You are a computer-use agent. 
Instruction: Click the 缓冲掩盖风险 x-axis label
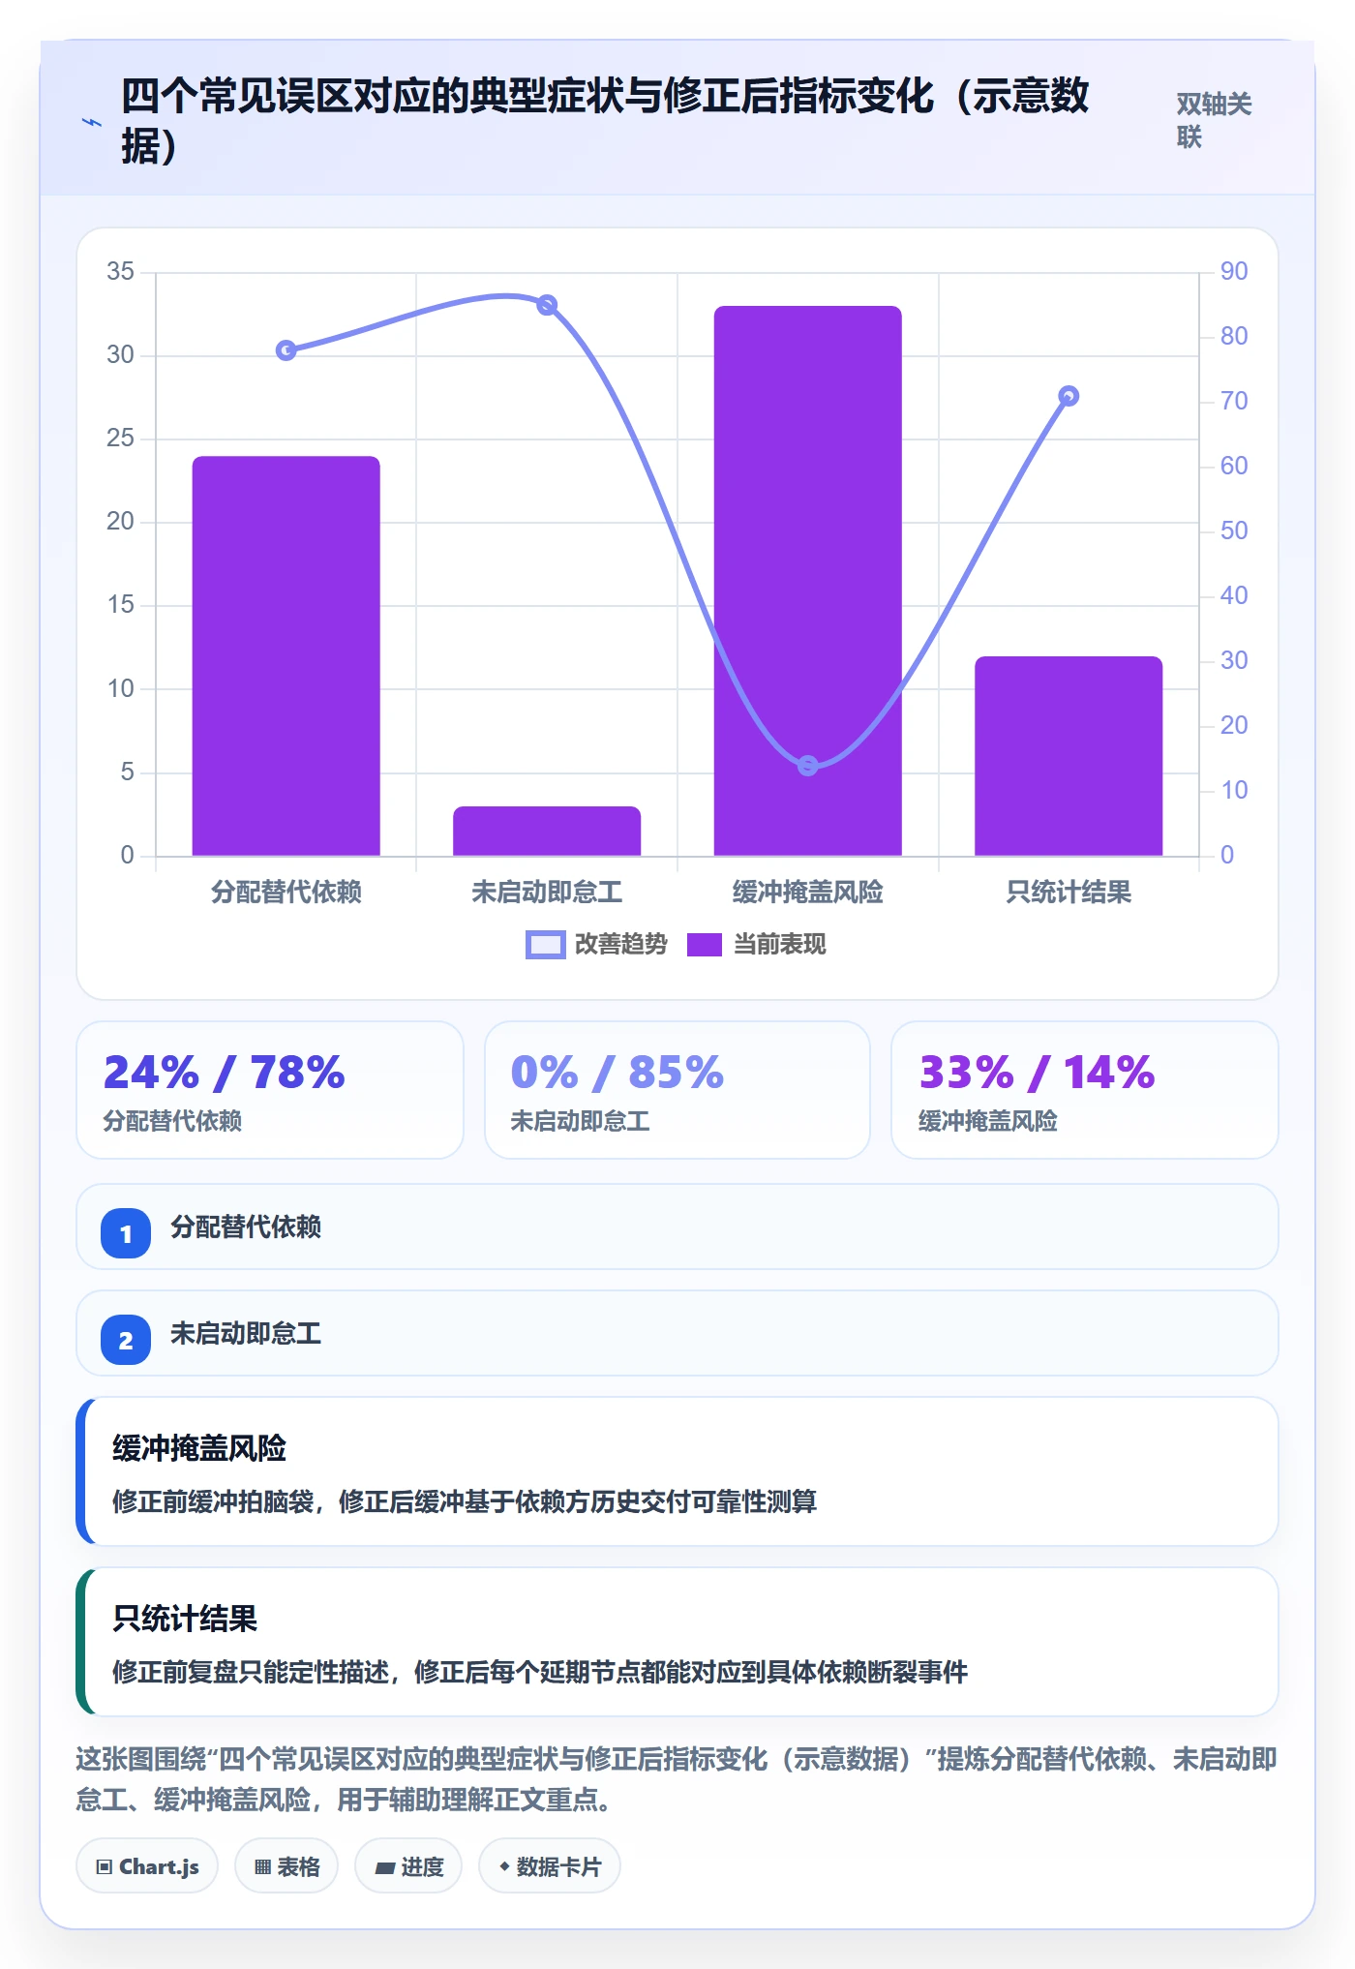pyautogui.click(x=808, y=892)
